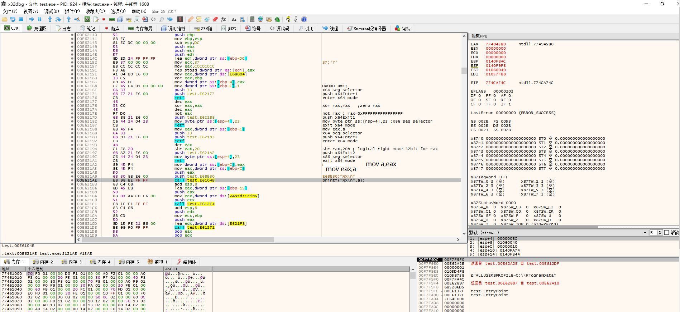The image size is (680, 312).
Task: Increase the argument count spinner value
Action: click(660, 231)
